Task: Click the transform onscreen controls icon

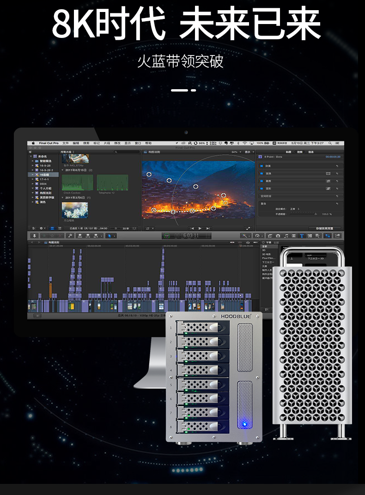Action: (328, 173)
